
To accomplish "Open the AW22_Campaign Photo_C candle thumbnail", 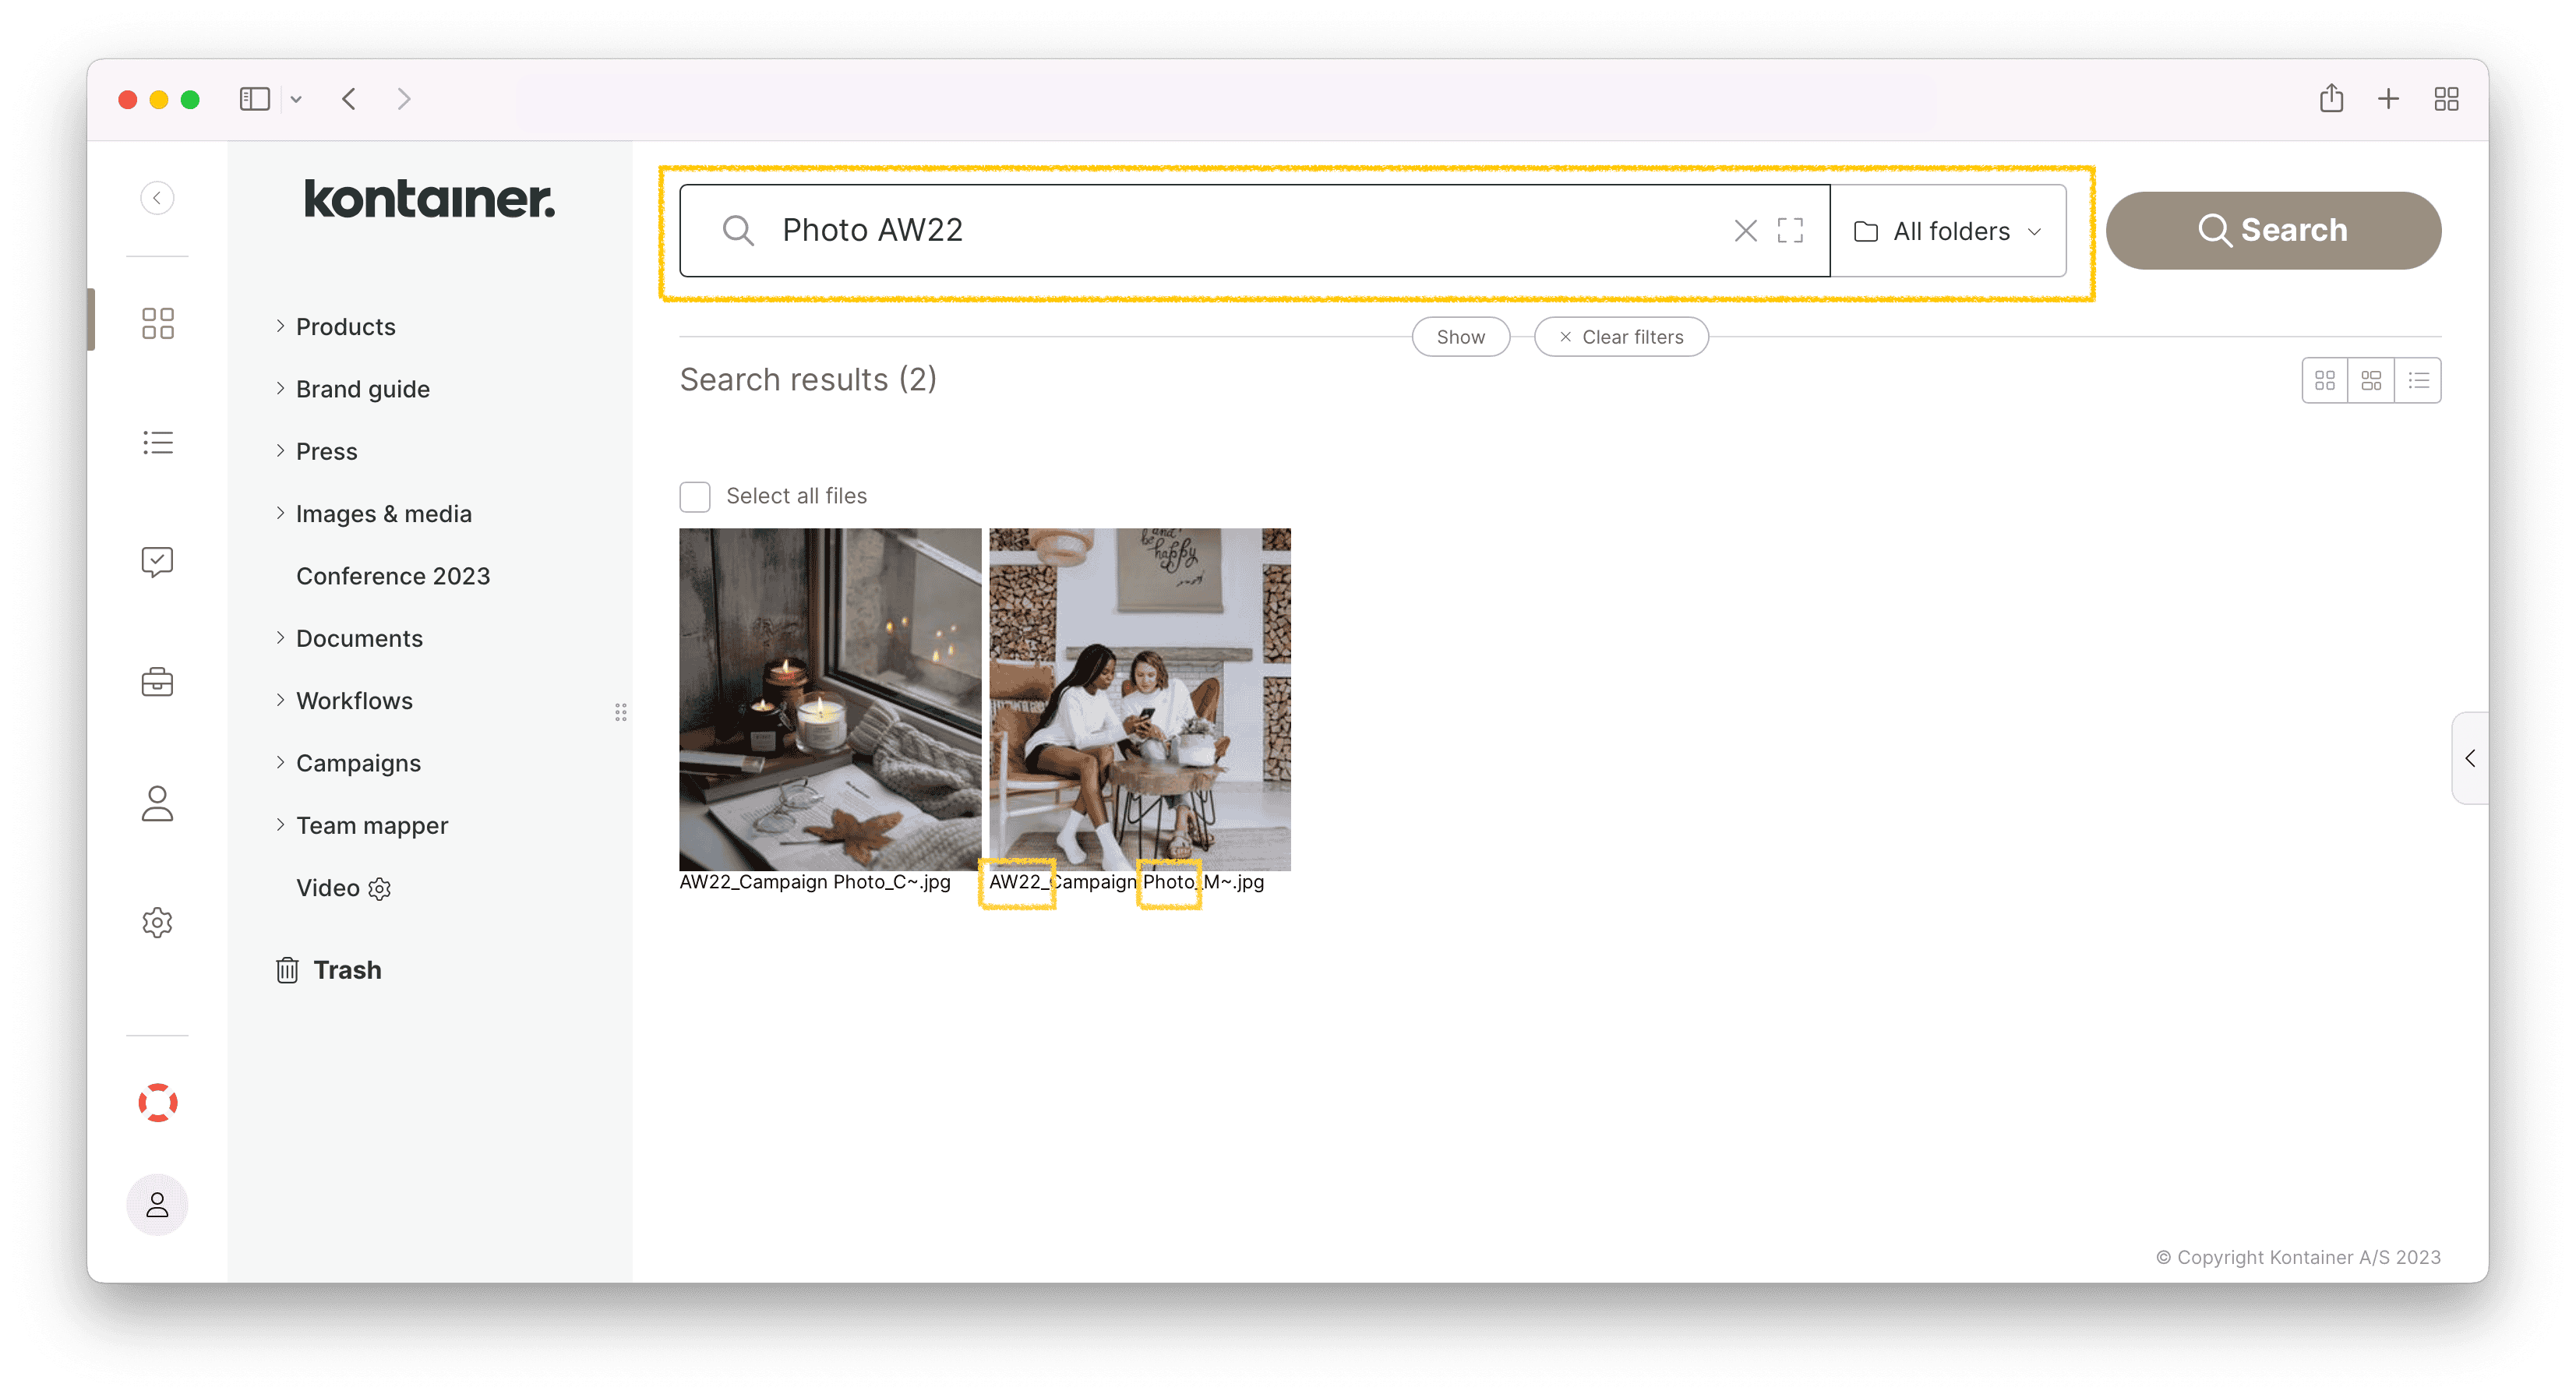I will 829,699.
